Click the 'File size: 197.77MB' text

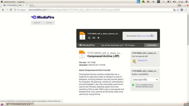click(87, 62)
